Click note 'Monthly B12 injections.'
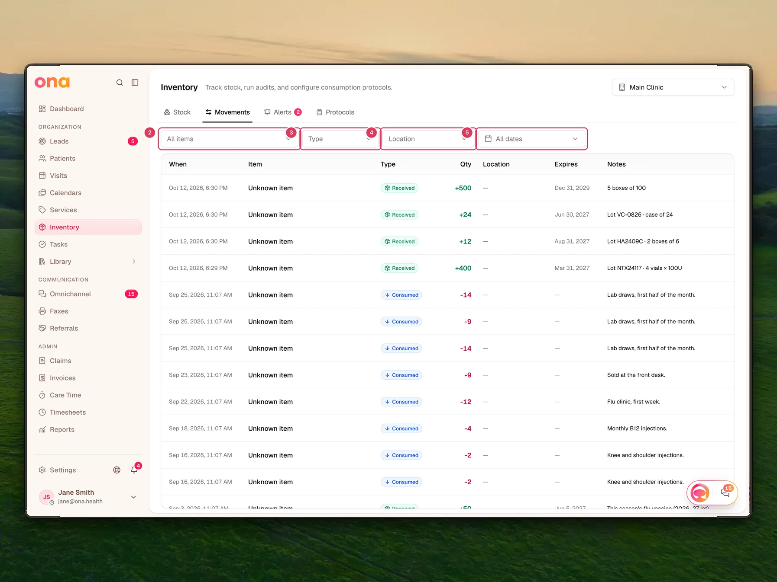 (637, 429)
